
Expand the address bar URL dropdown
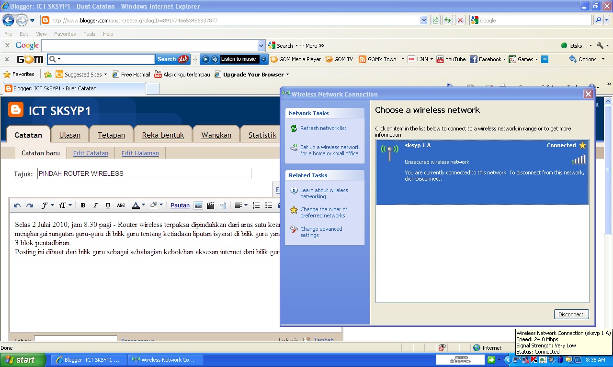coord(424,20)
